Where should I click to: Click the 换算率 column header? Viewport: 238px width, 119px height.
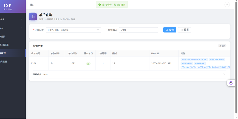tap(103, 53)
